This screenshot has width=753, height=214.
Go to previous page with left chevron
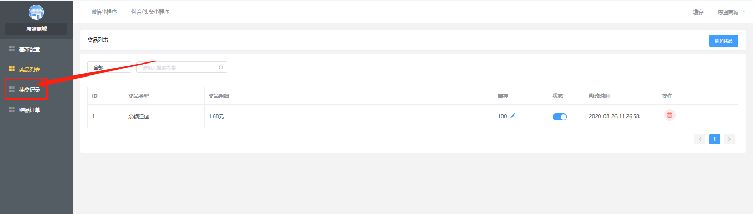coord(700,139)
